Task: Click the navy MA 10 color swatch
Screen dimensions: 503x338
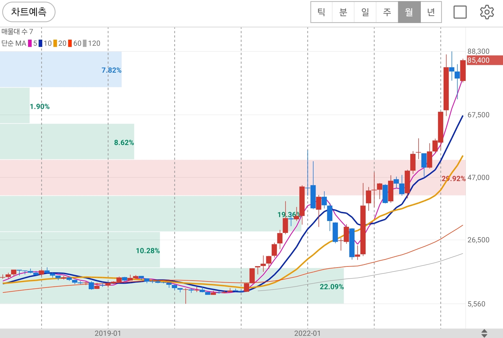Action: (41, 43)
